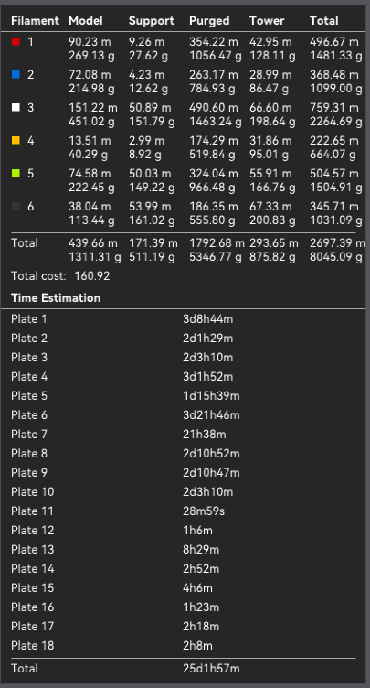Screen dimensions: 370x688
Task: Select the Plate 4 row label
Action: point(29,376)
